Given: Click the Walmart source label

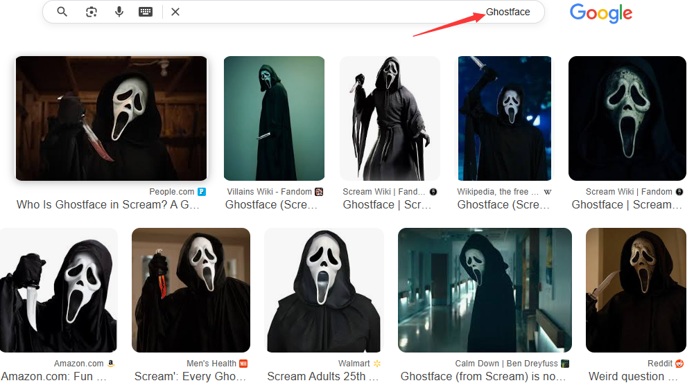Looking at the screenshot, I should coord(354,364).
